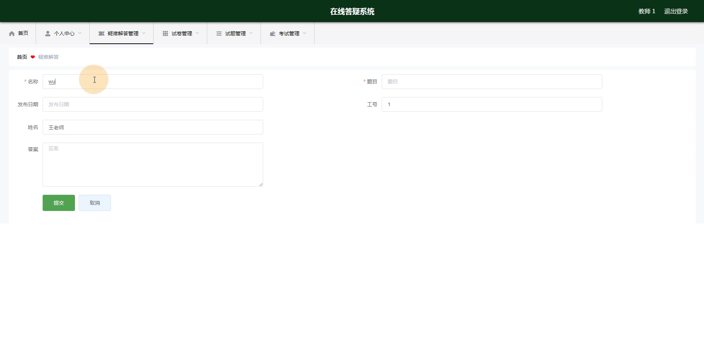Click the person icon beside 个人中心
This screenshot has height=344, width=704.
coord(48,33)
